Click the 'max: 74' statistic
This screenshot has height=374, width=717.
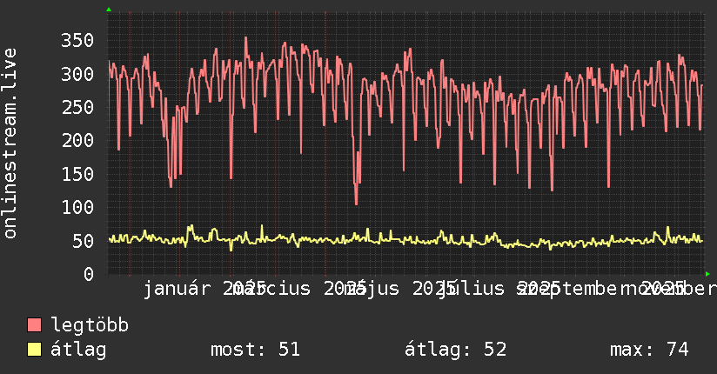(649, 350)
